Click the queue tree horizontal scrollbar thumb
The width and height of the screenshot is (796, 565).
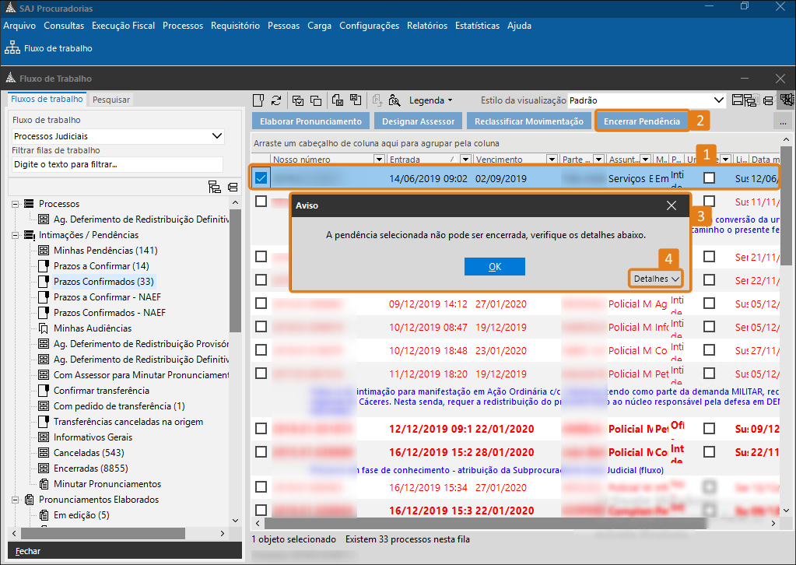[x=103, y=534]
